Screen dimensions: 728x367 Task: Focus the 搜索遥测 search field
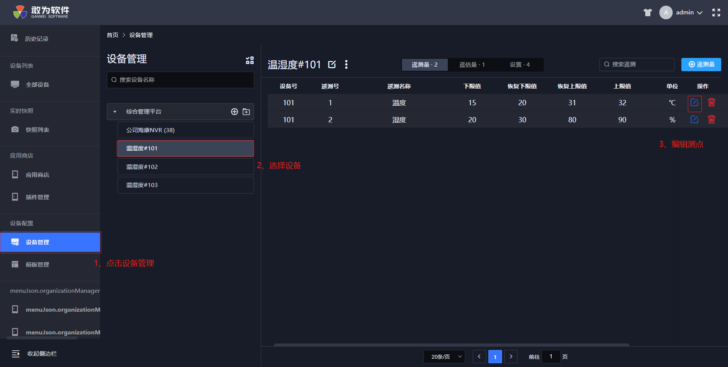point(637,64)
